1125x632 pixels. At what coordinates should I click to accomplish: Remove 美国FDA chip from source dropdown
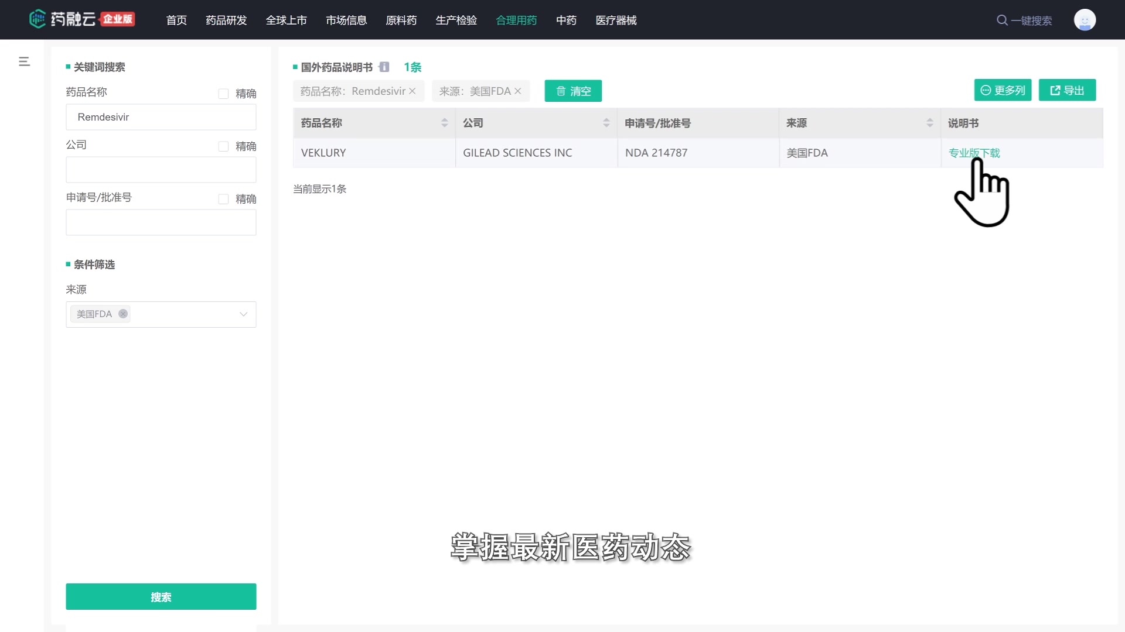[x=123, y=314]
